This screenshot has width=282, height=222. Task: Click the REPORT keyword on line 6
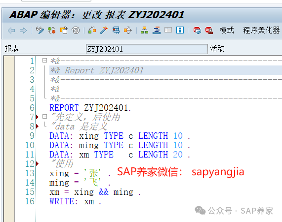coord(64,108)
